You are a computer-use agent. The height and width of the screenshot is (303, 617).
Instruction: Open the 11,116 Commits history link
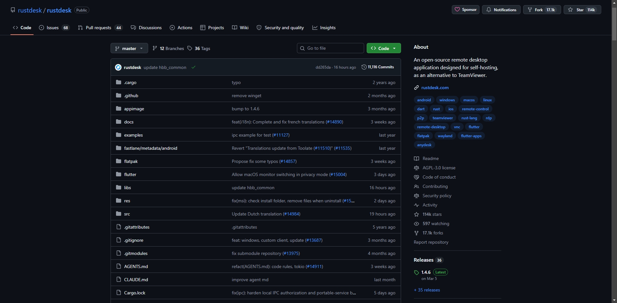coord(378,67)
